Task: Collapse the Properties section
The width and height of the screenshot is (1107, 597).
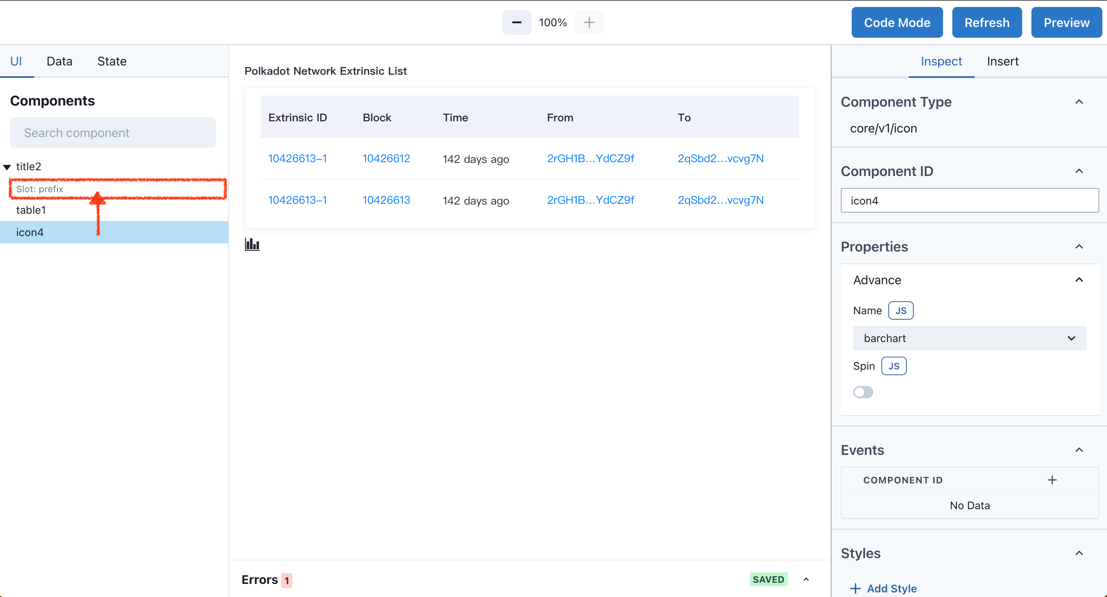Action: coord(1079,247)
